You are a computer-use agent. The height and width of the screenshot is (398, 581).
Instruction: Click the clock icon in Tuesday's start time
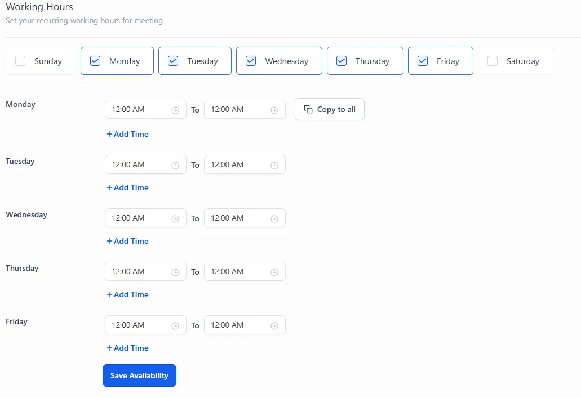pos(175,165)
